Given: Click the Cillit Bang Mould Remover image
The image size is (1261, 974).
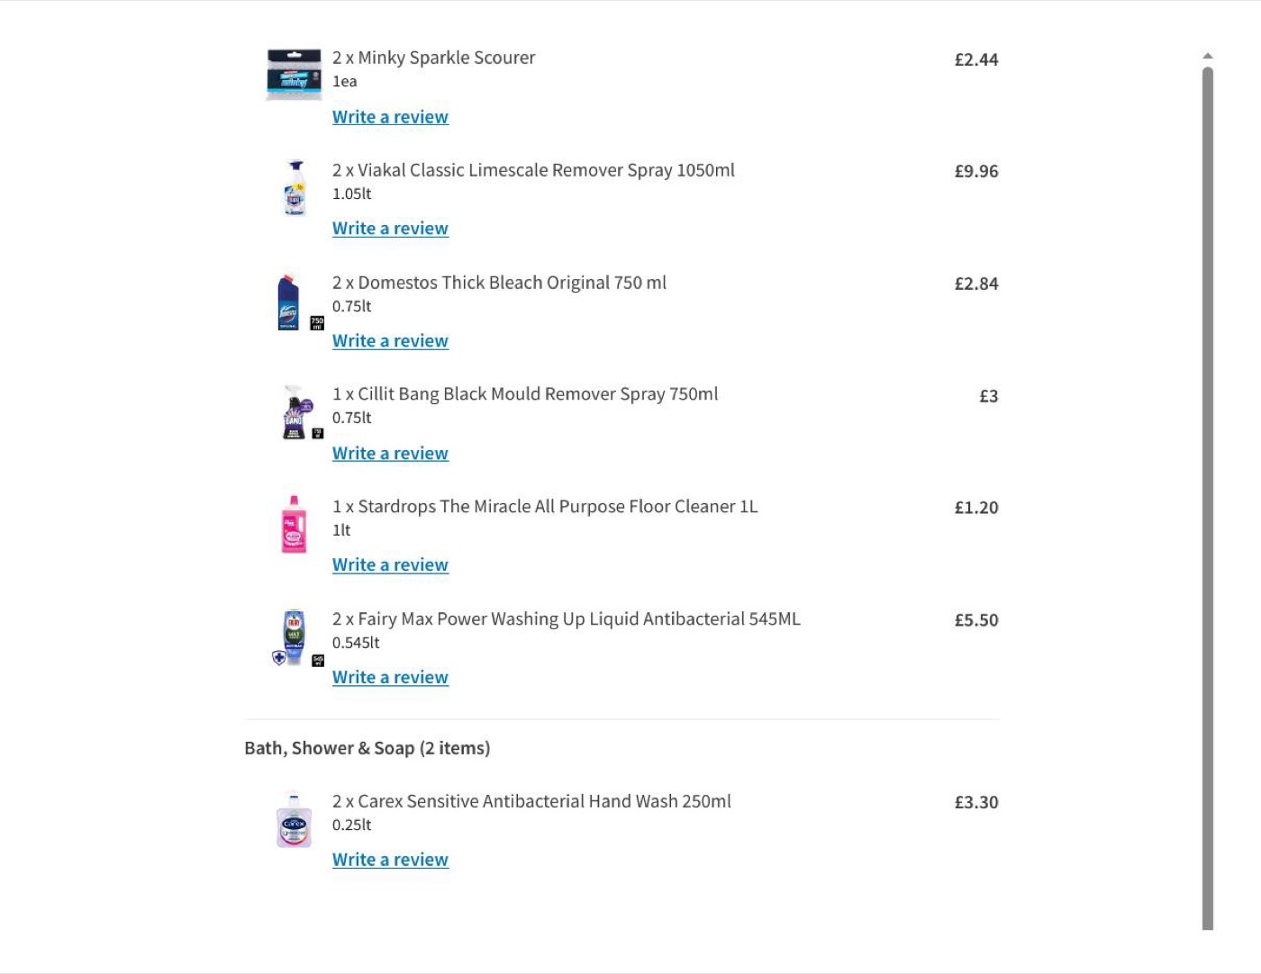Looking at the screenshot, I should 295,412.
